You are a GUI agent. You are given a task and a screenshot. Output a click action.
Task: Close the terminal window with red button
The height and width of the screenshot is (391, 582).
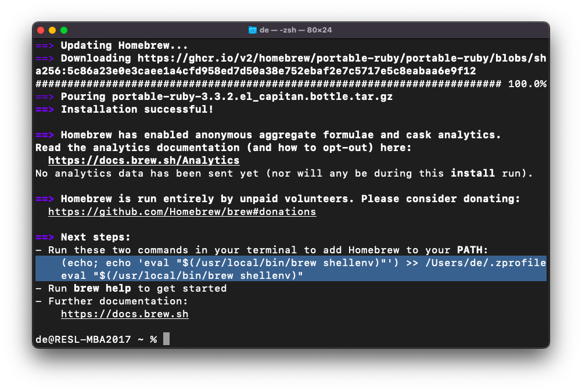coord(41,30)
